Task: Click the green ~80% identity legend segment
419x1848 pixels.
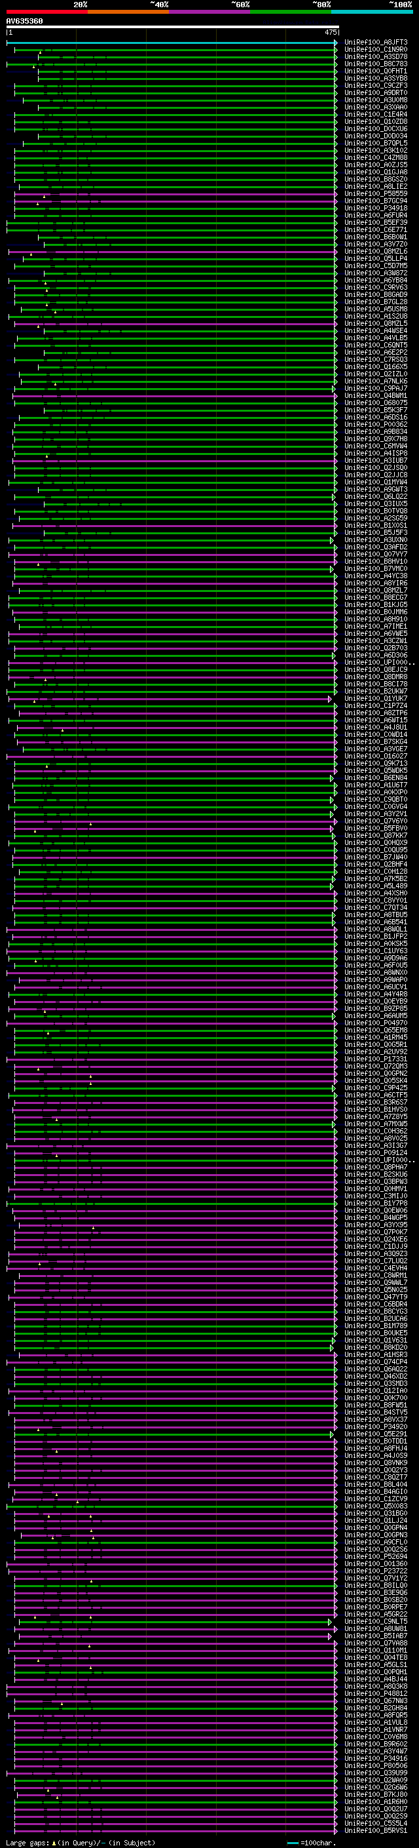Action: tap(291, 12)
